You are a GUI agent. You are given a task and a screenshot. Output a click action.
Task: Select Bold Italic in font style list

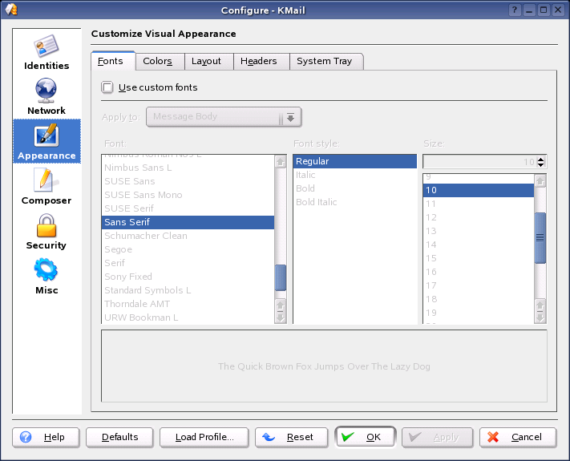317,202
